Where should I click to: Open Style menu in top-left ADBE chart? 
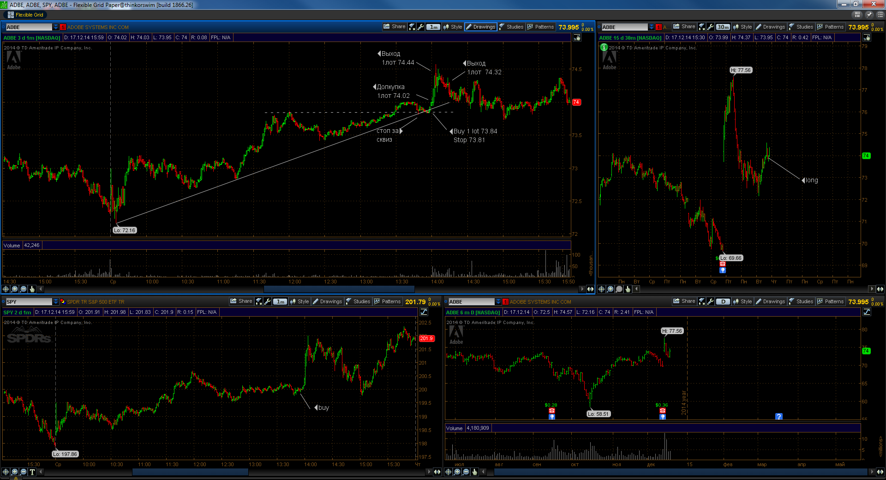point(453,27)
